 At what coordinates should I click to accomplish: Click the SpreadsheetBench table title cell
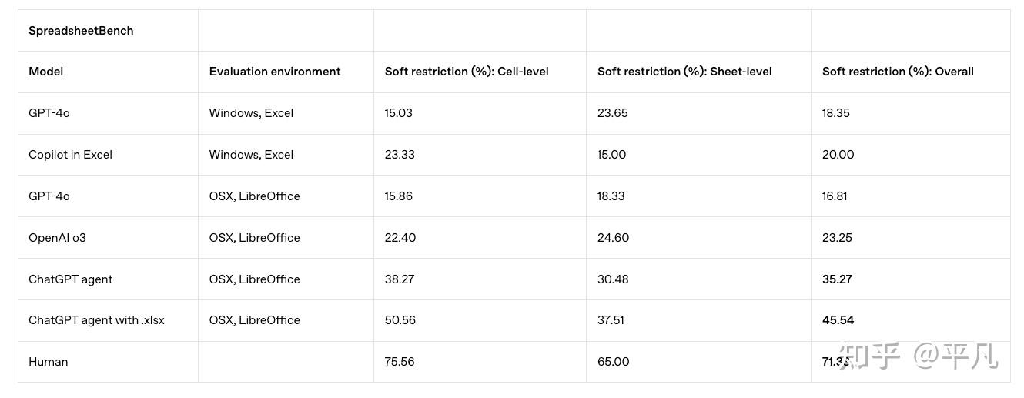coord(81,31)
